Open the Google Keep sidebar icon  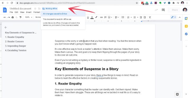(x=186, y=26)
